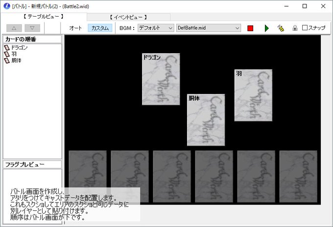Move card down with inverted triangle button
The image size is (333, 227).
click(x=32, y=28)
